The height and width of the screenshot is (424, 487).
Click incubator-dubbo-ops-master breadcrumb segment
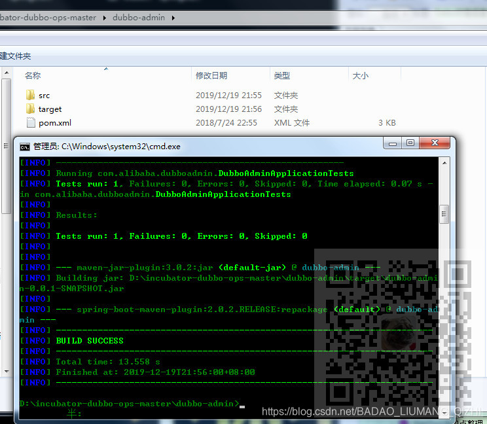[x=48, y=18]
